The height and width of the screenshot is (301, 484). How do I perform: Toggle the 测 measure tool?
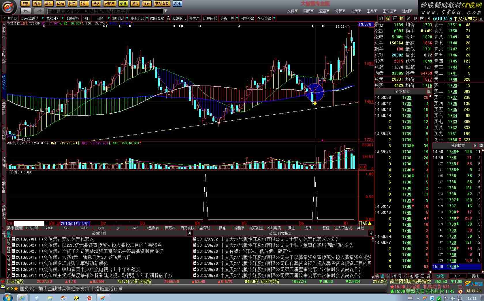coord(381,18)
